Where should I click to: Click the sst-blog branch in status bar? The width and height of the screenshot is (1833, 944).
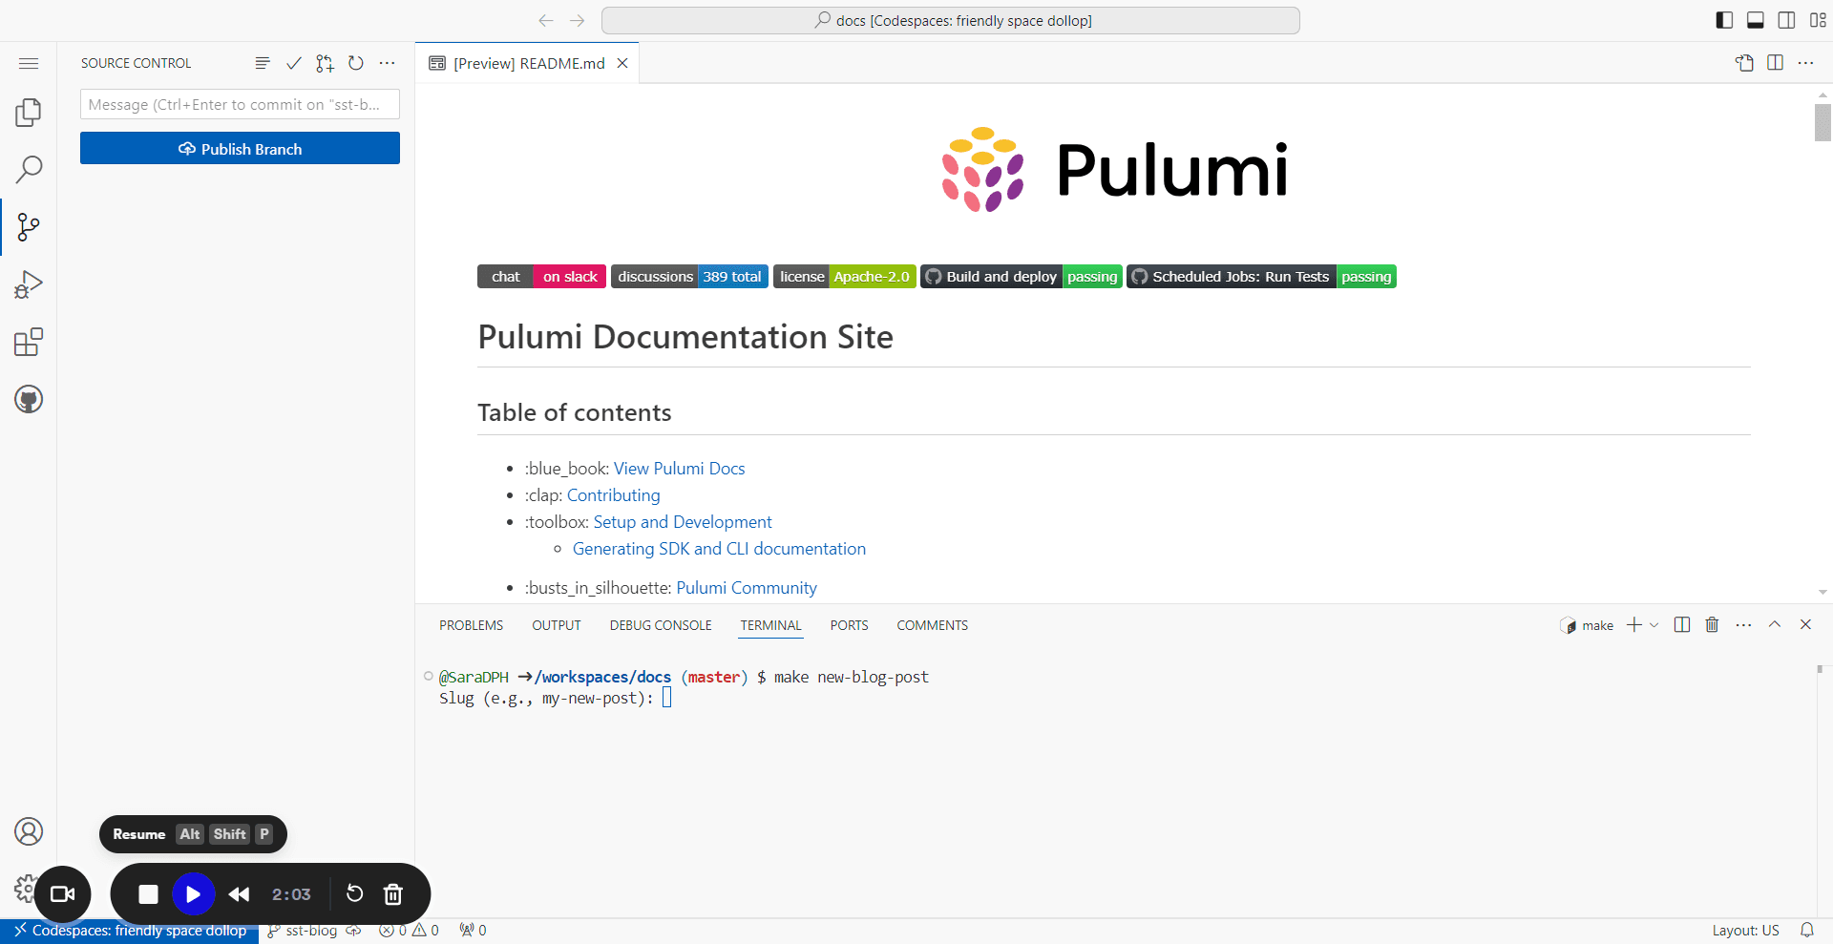[303, 931]
